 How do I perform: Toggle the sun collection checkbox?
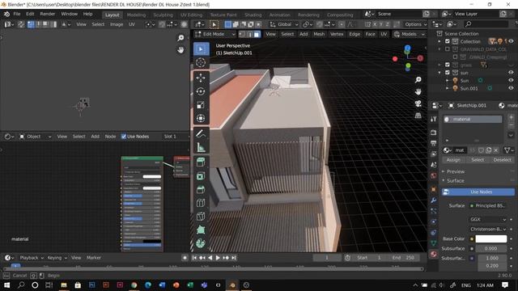[448, 73]
